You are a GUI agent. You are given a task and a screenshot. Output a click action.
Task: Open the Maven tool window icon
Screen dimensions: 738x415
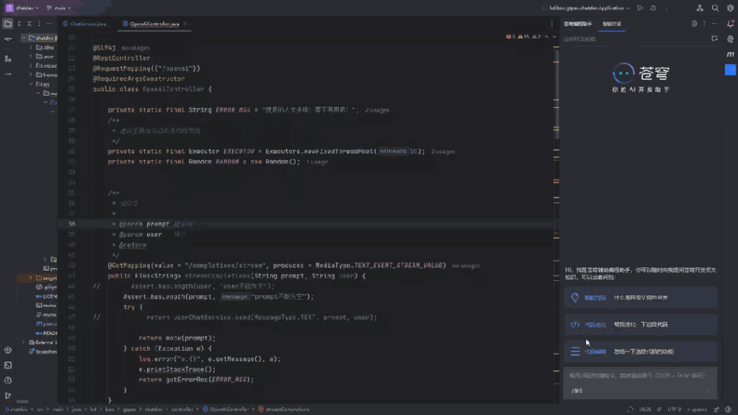[729, 54]
